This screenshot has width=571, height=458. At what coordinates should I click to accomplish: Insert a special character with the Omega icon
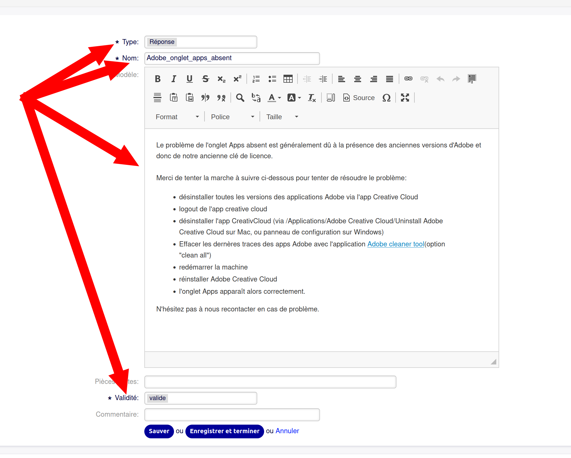[x=386, y=98]
